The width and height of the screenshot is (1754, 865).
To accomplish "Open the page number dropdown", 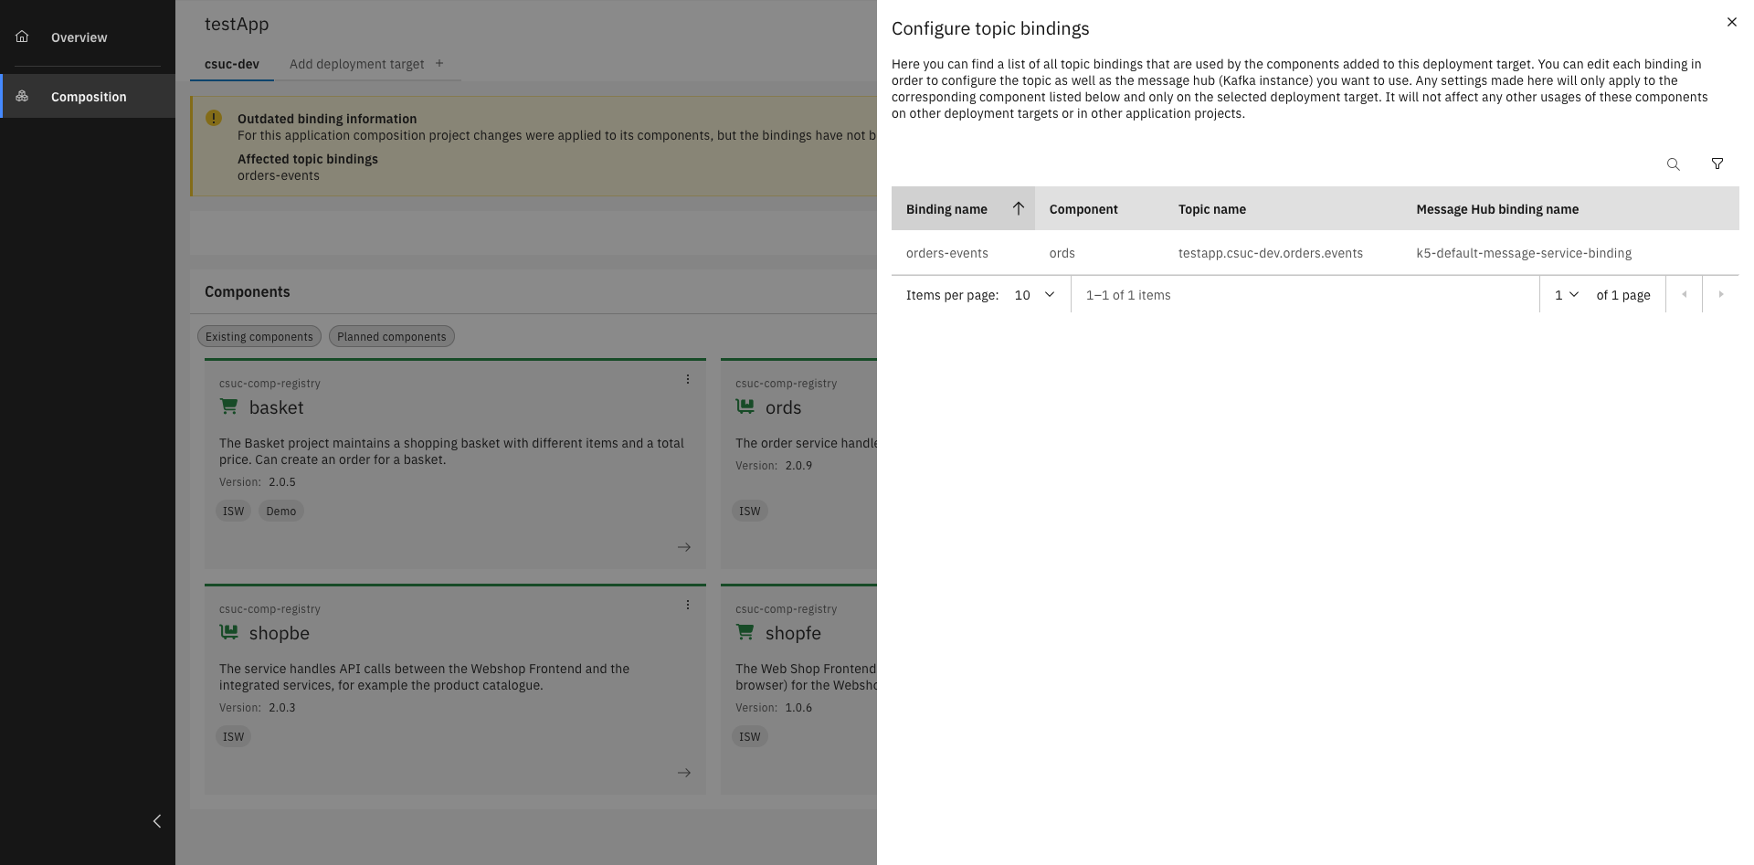I will (x=1565, y=294).
